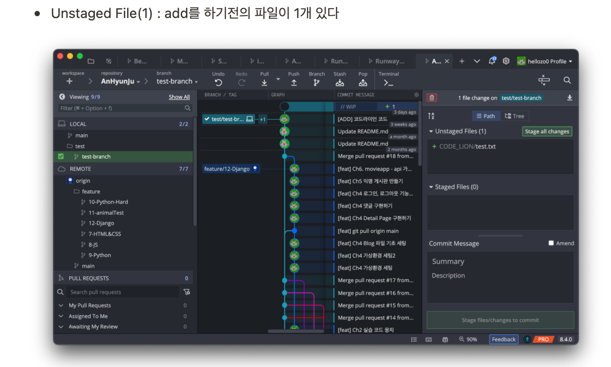611x367 pixels.
Task: Open the tab list chevron dropdown
Action: 477,61
